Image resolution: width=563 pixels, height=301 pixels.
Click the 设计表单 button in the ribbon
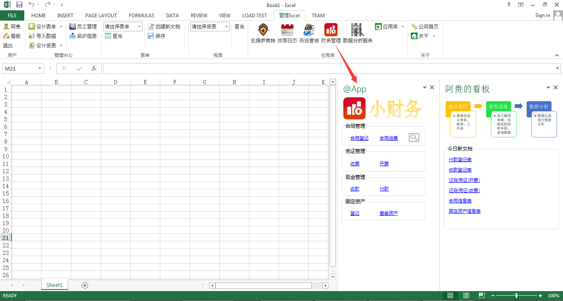(42, 26)
